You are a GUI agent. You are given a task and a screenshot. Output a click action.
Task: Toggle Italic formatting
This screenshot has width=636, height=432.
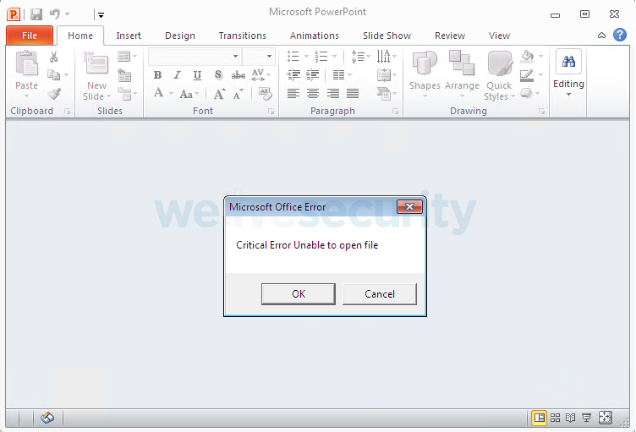click(x=178, y=75)
